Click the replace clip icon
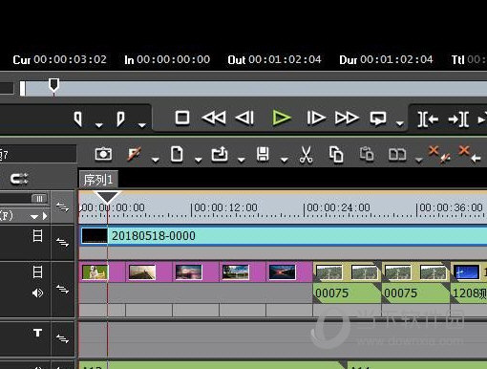487x369 pixels. pyautogui.click(x=397, y=155)
